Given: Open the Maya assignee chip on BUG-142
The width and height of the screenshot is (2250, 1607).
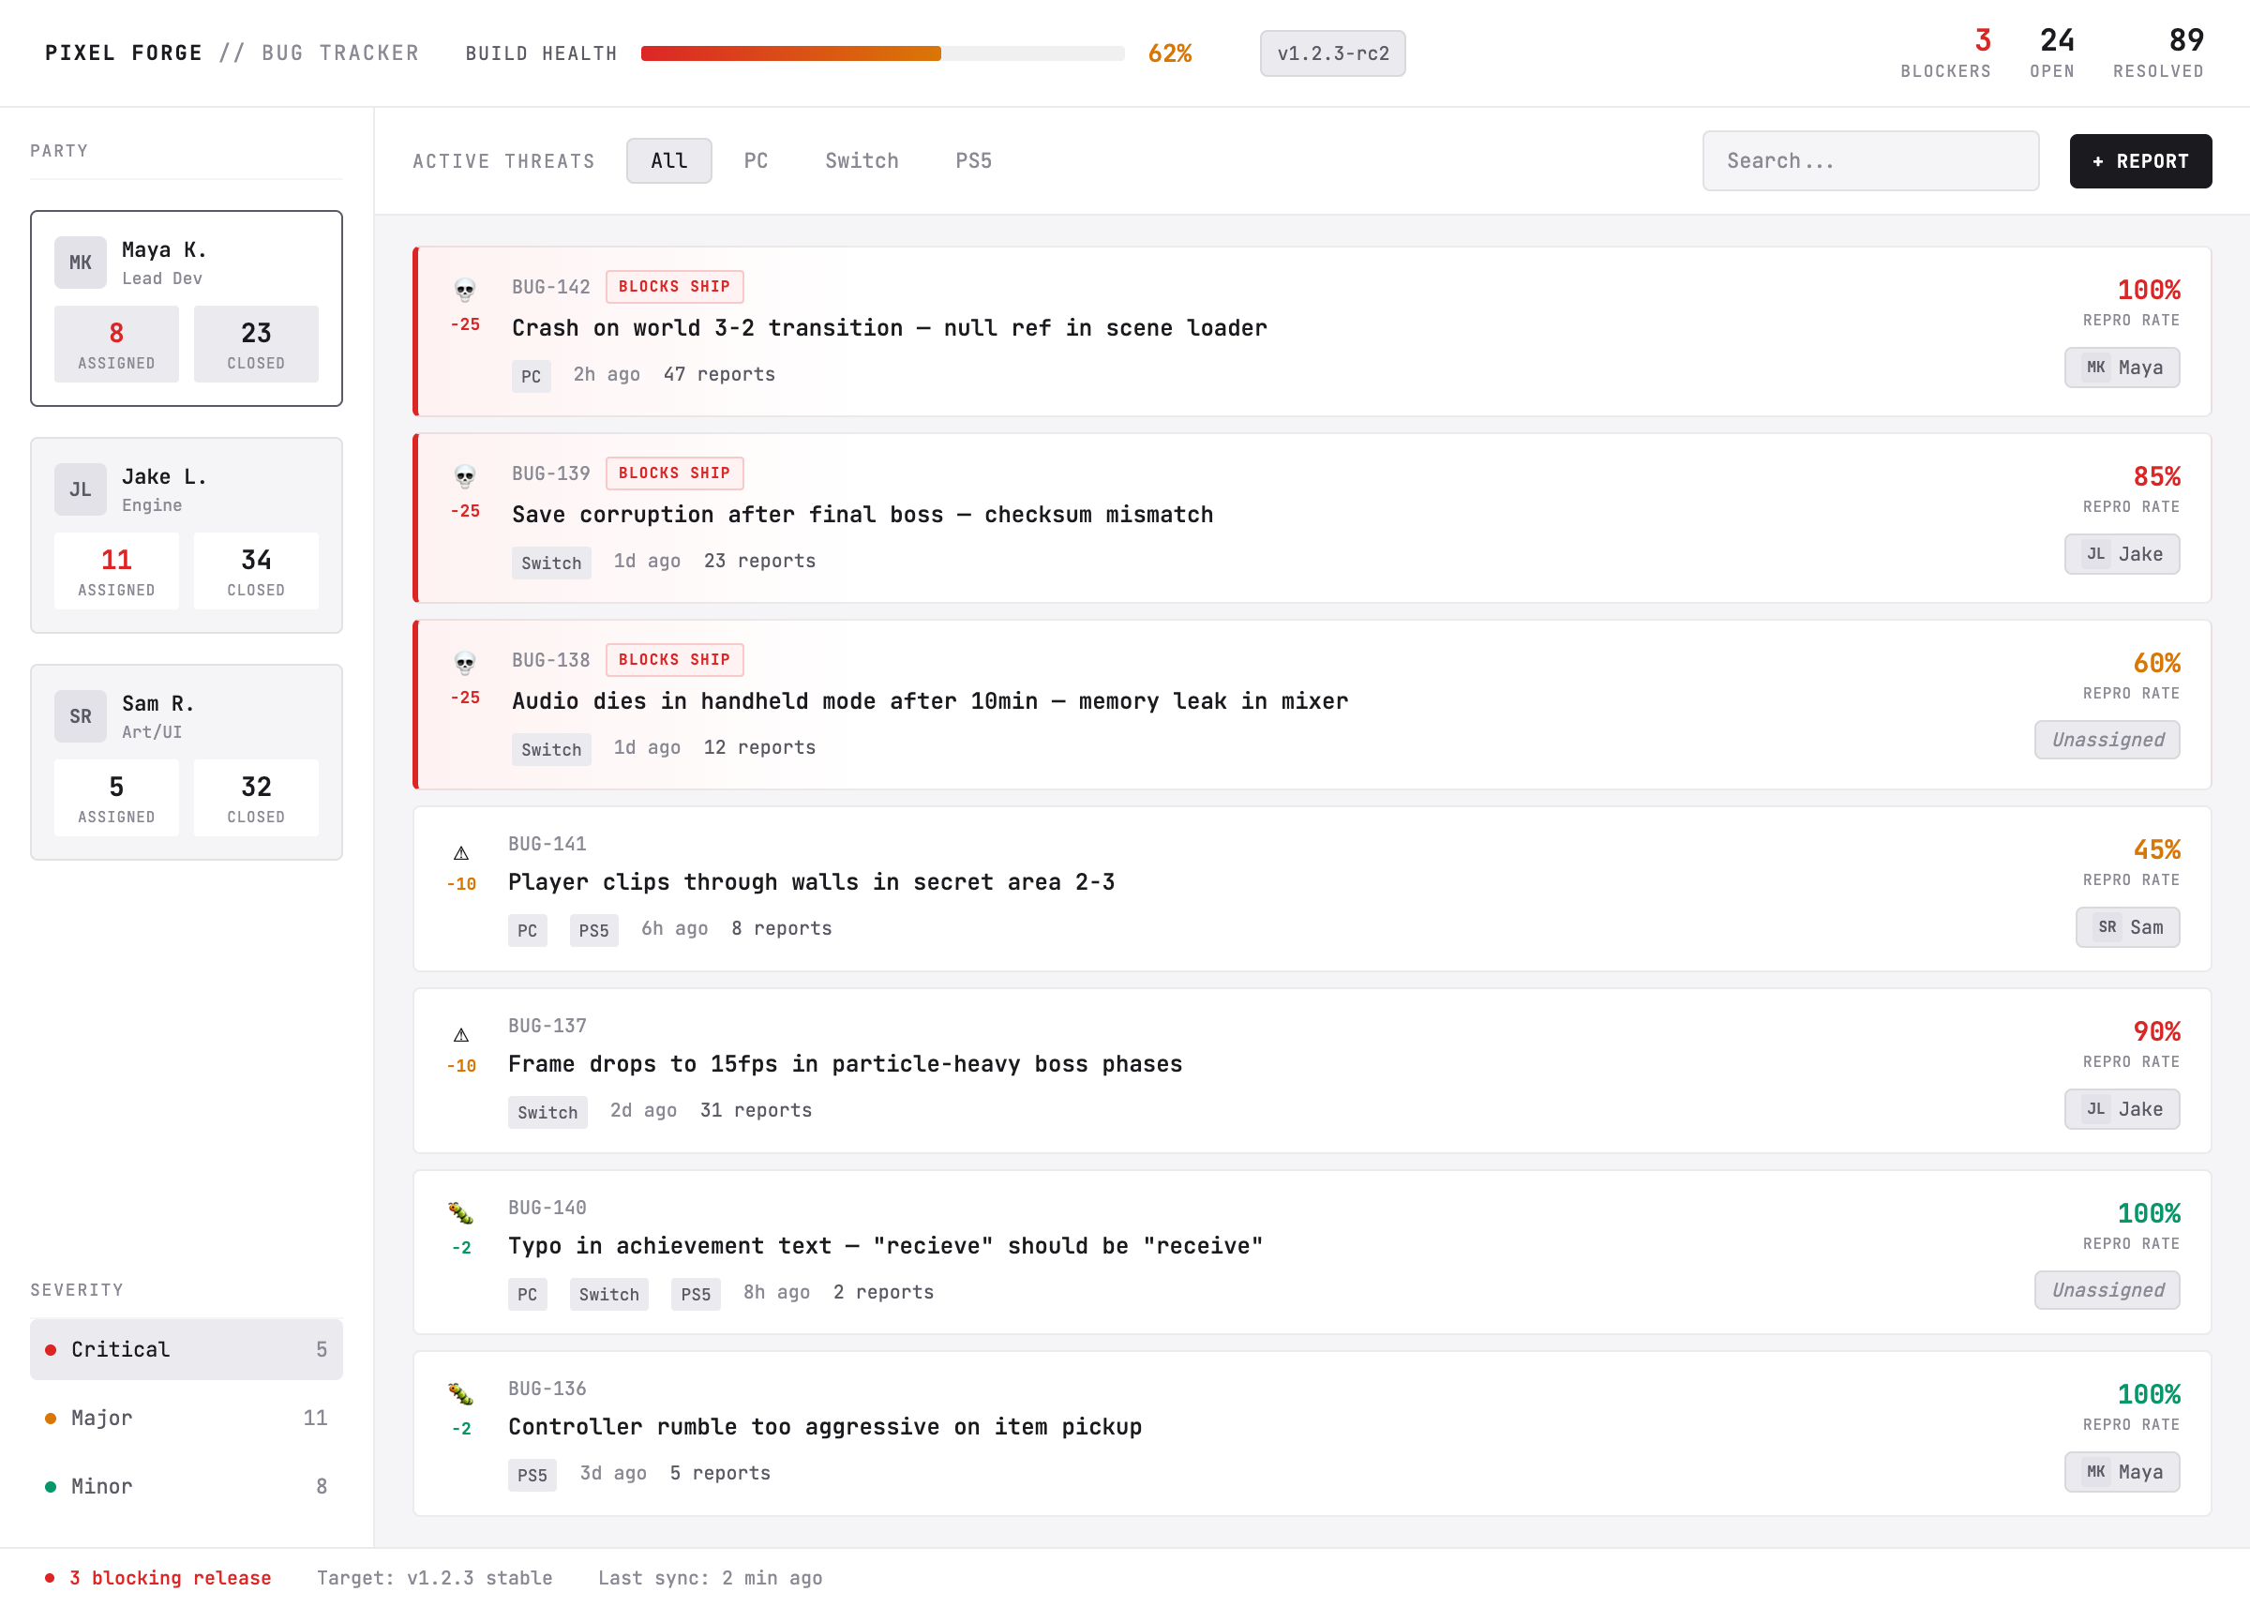Looking at the screenshot, I should 2122,368.
